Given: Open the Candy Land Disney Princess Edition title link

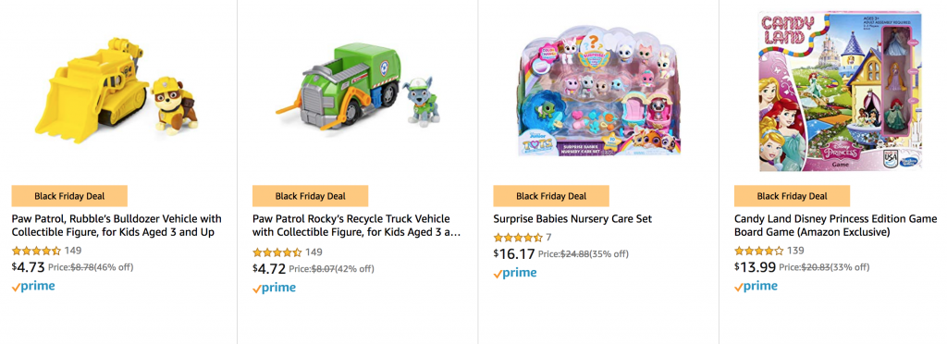Looking at the screenshot, I should [836, 225].
